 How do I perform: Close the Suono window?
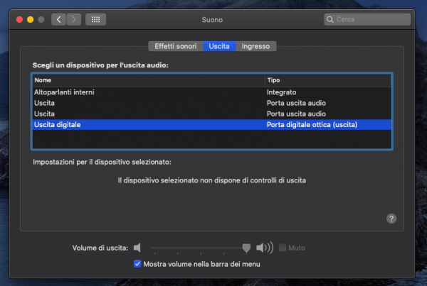[x=19, y=19]
